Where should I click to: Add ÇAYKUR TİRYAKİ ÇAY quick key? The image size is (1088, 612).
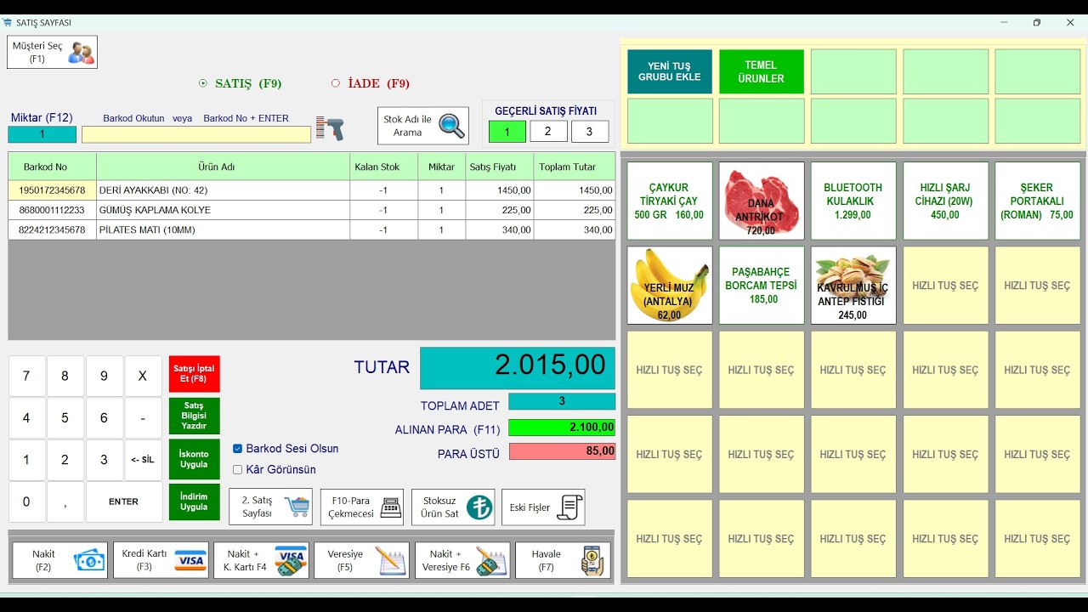(x=669, y=201)
